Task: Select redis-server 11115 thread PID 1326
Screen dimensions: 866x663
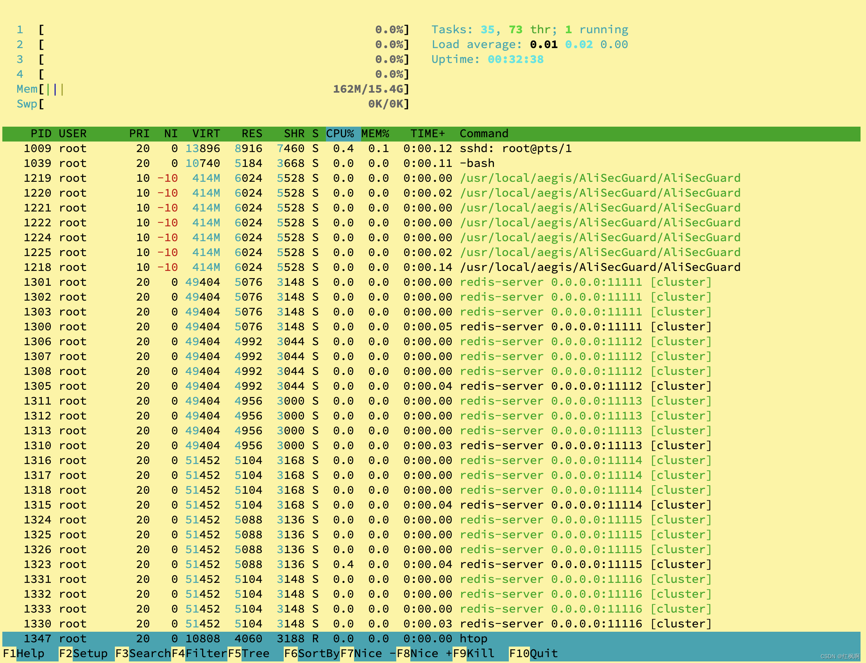Action: (431, 550)
